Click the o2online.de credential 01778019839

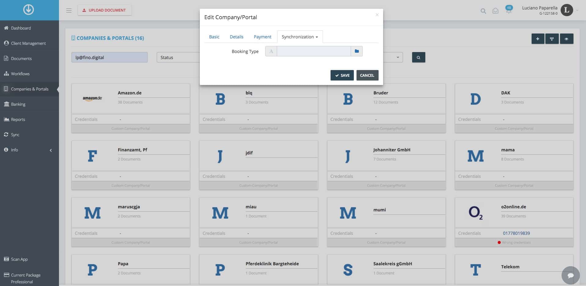click(x=516, y=233)
